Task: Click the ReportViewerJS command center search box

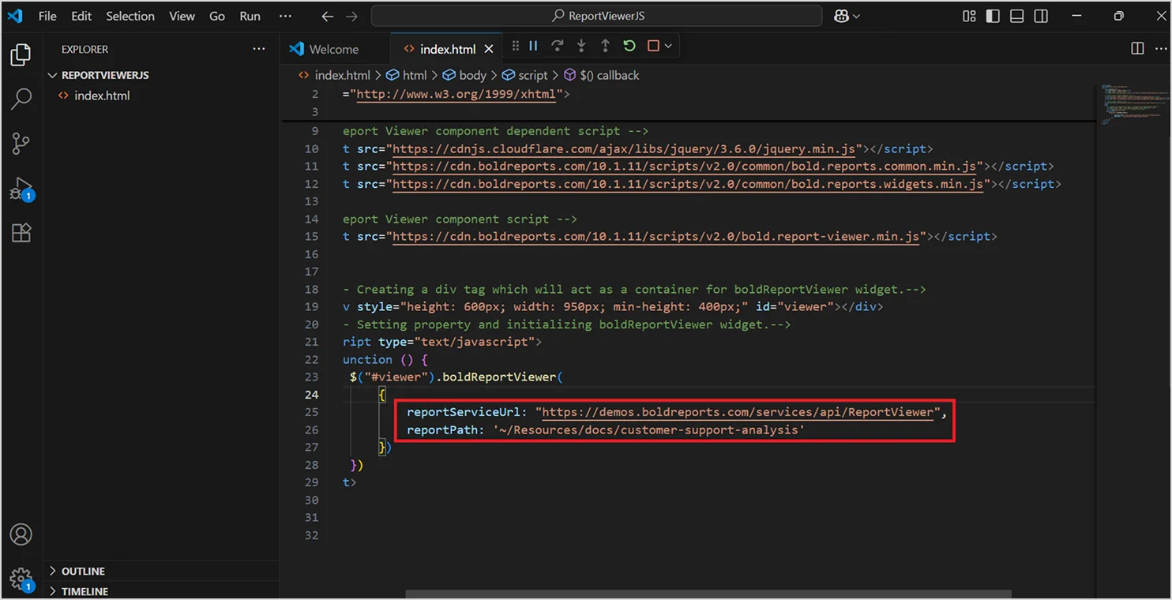Action: pyautogui.click(x=596, y=17)
